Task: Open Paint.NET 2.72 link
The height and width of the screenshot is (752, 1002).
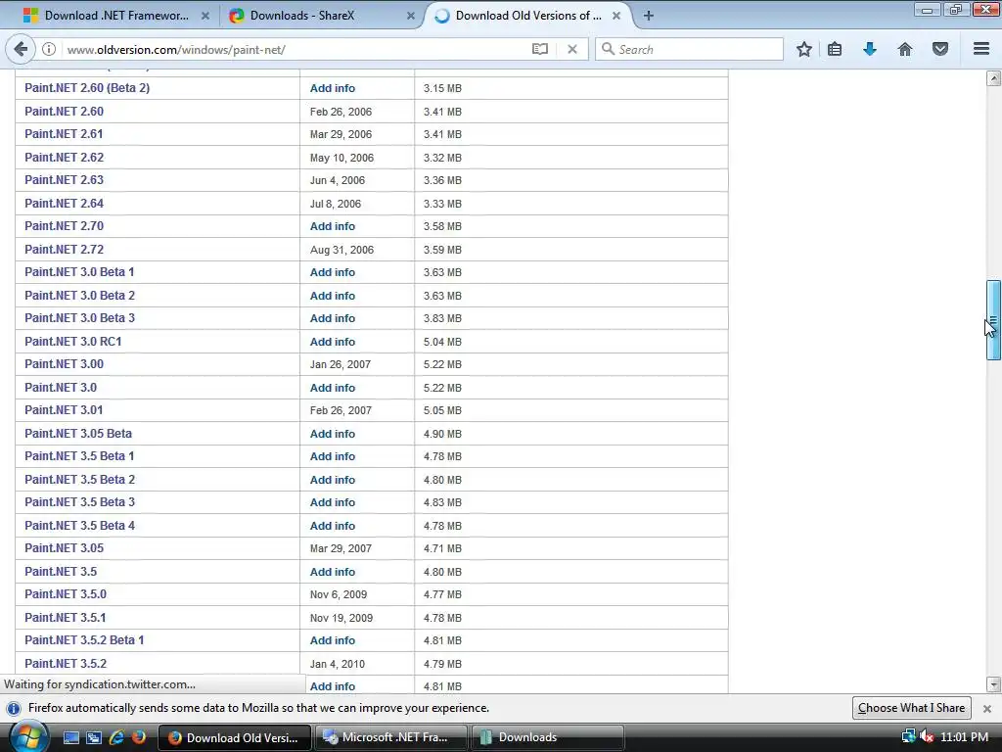Action: point(64,250)
